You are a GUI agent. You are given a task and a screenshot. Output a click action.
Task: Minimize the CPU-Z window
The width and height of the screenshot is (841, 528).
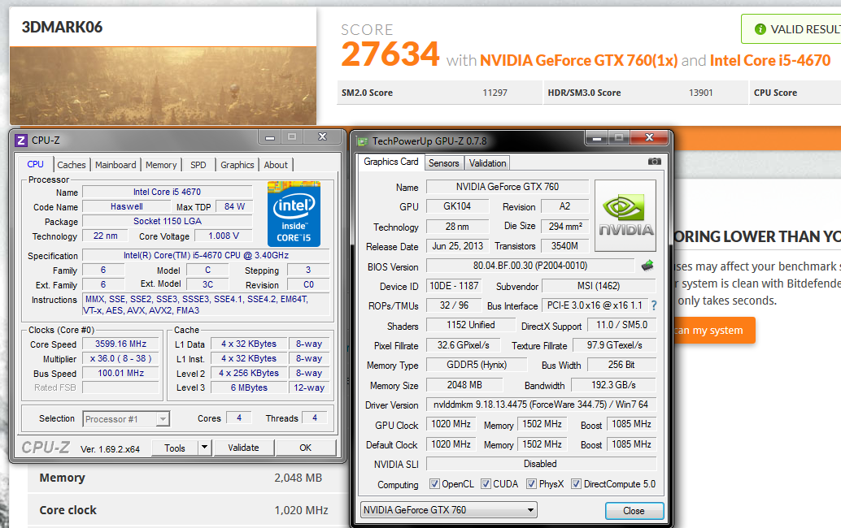click(x=270, y=137)
